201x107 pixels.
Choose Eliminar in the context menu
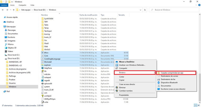point(135,88)
